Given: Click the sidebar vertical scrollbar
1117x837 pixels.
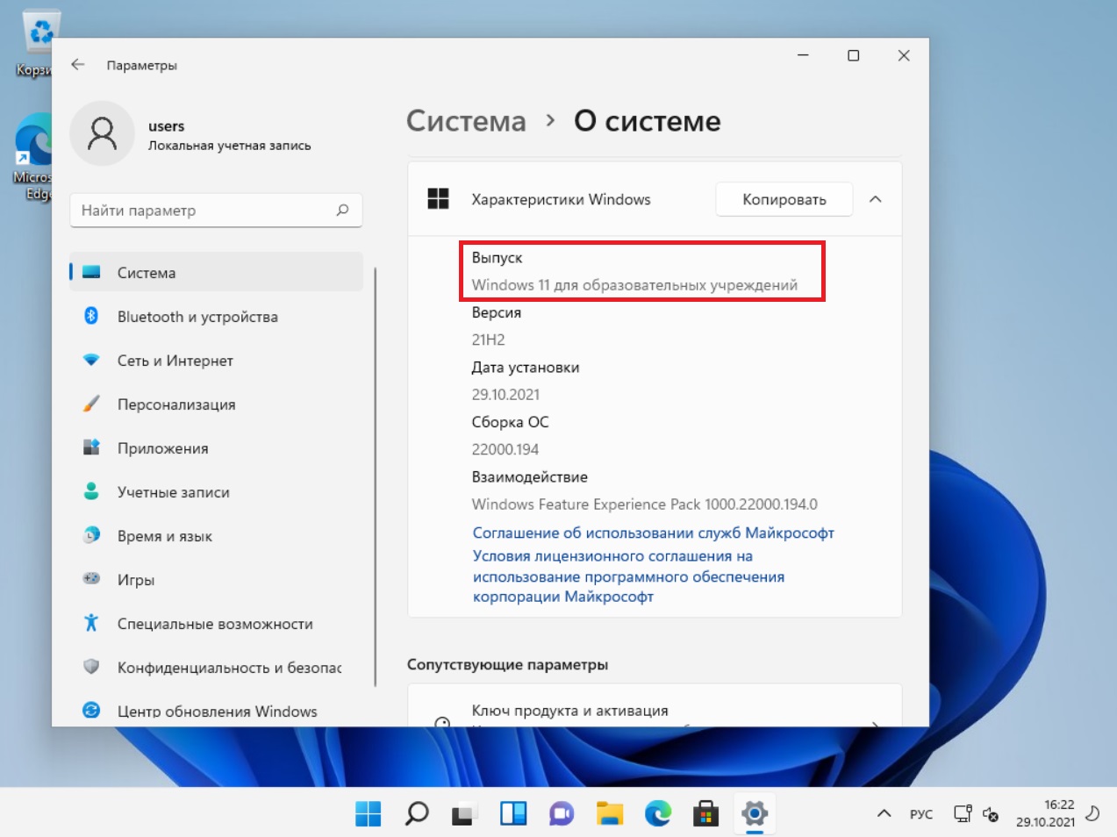Looking at the screenshot, I should pos(376,477).
